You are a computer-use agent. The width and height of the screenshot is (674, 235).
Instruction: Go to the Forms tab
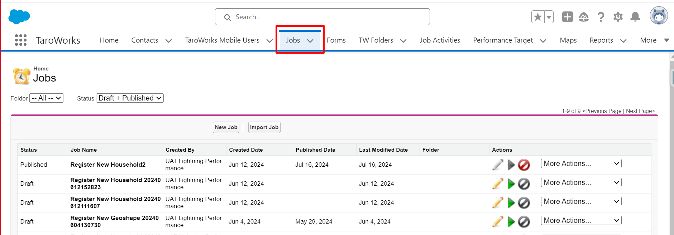[336, 40]
